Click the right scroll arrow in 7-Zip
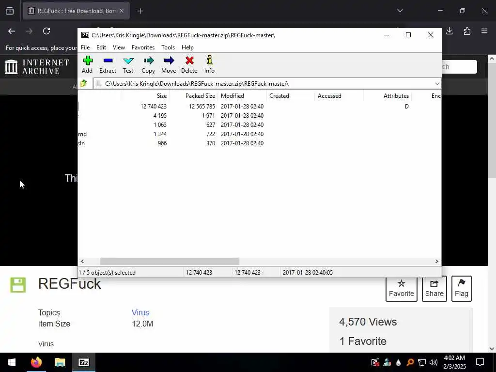 point(436,261)
